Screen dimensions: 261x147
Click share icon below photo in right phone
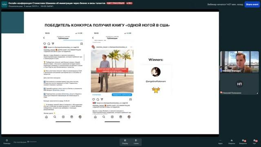coord(102,99)
